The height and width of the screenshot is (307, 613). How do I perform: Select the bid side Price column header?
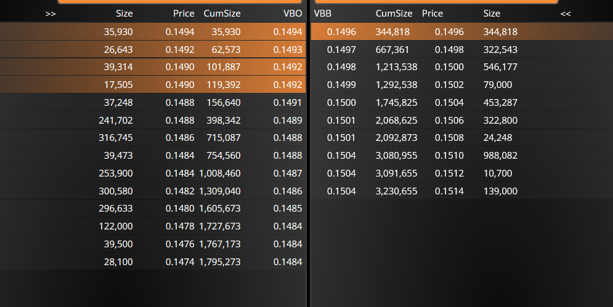pos(184,14)
